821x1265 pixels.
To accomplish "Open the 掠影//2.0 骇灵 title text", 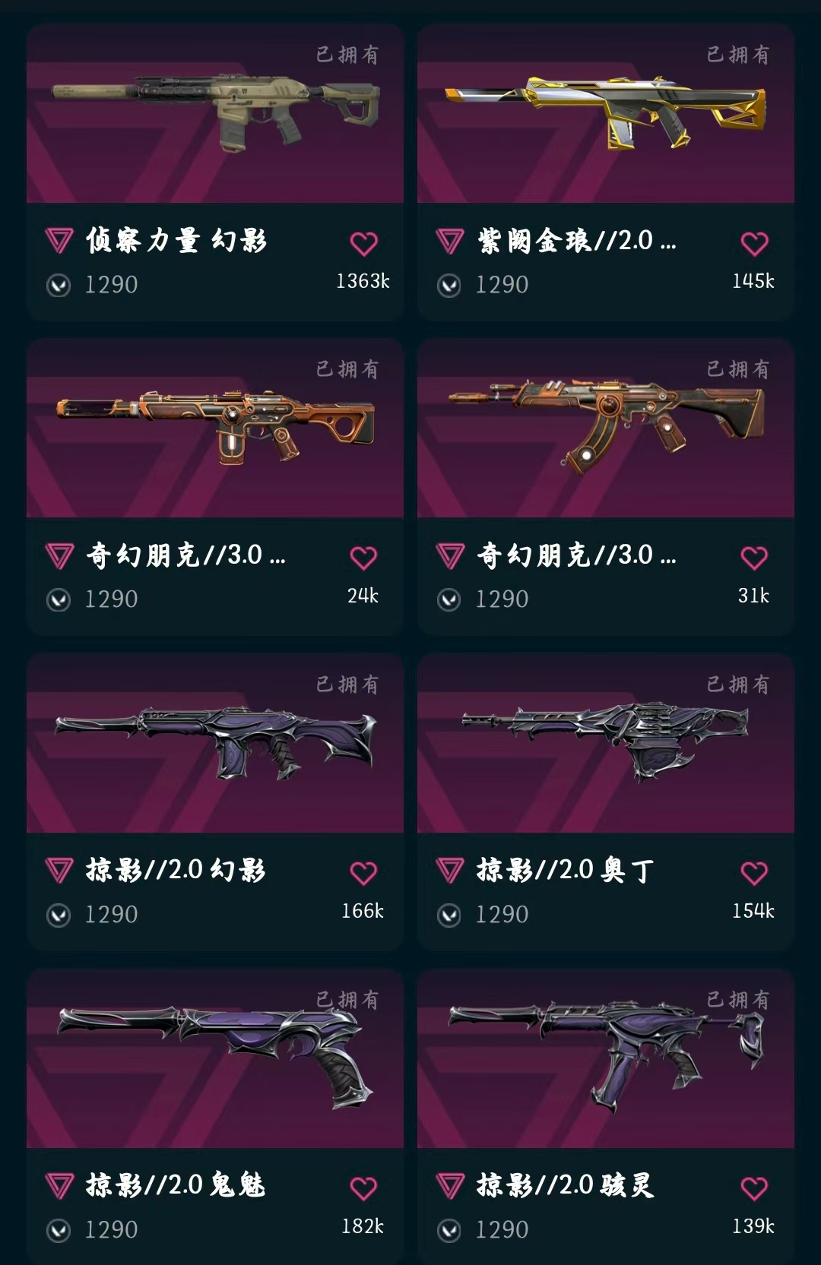I will [x=565, y=1185].
